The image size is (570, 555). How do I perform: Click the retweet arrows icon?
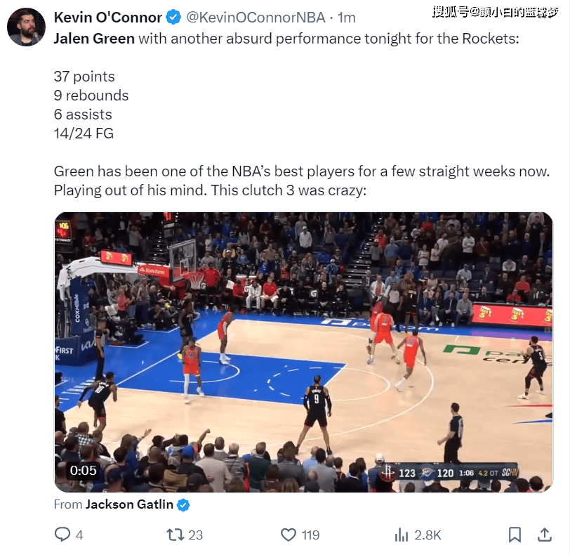(175, 535)
